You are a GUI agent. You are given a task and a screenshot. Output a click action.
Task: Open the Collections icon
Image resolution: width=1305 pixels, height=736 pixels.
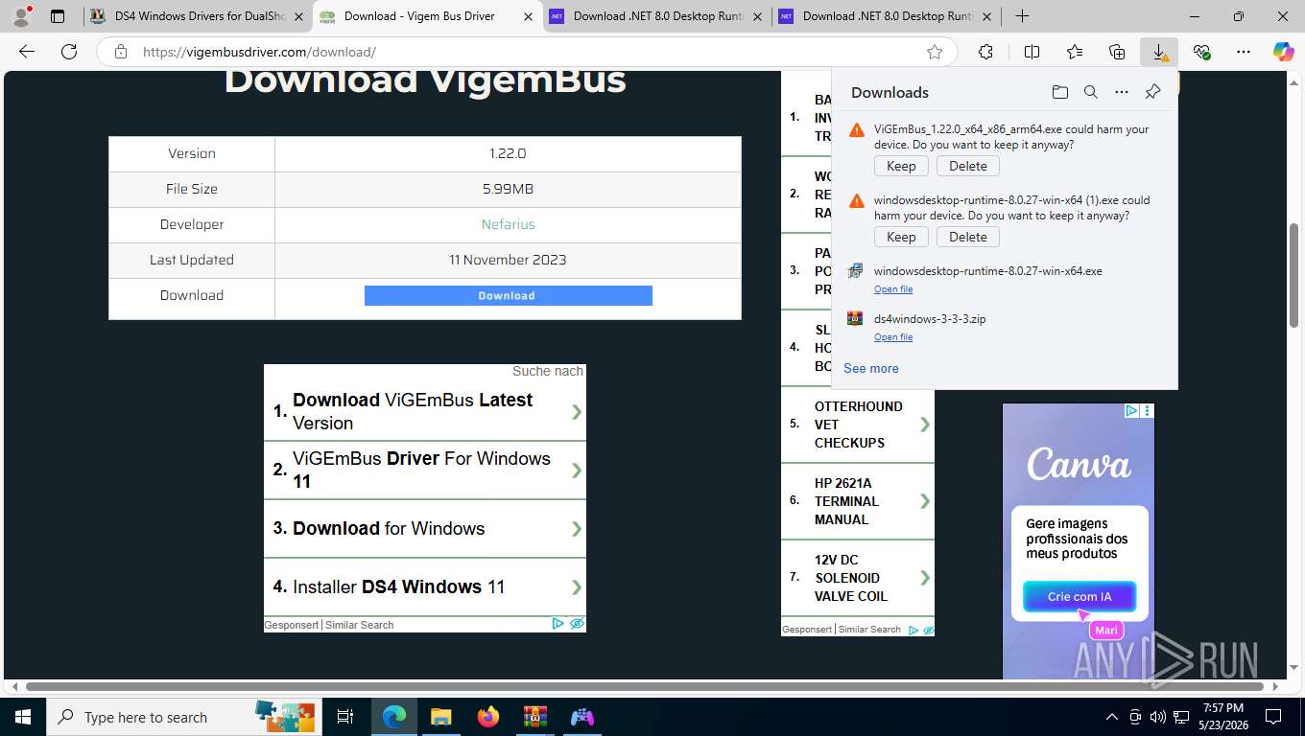point(1117,52)
